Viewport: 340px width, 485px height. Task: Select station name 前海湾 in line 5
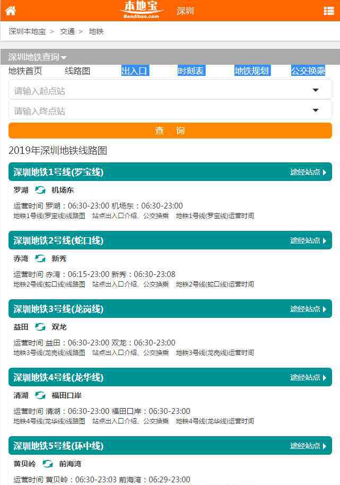click(x=70, y=464)
